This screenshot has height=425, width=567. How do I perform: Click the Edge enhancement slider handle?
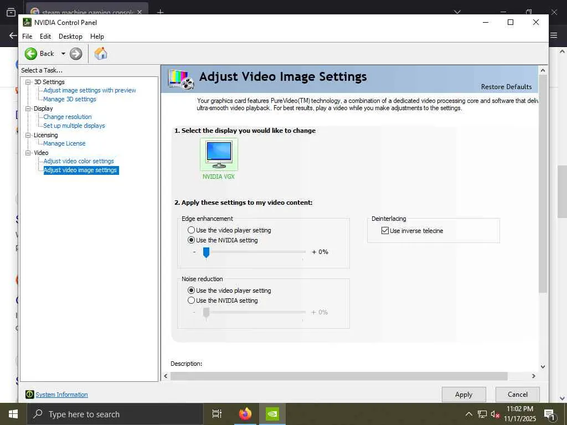tap(206, 252)
